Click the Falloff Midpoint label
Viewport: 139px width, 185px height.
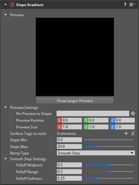pyautogui.click(x=29, y=165)
